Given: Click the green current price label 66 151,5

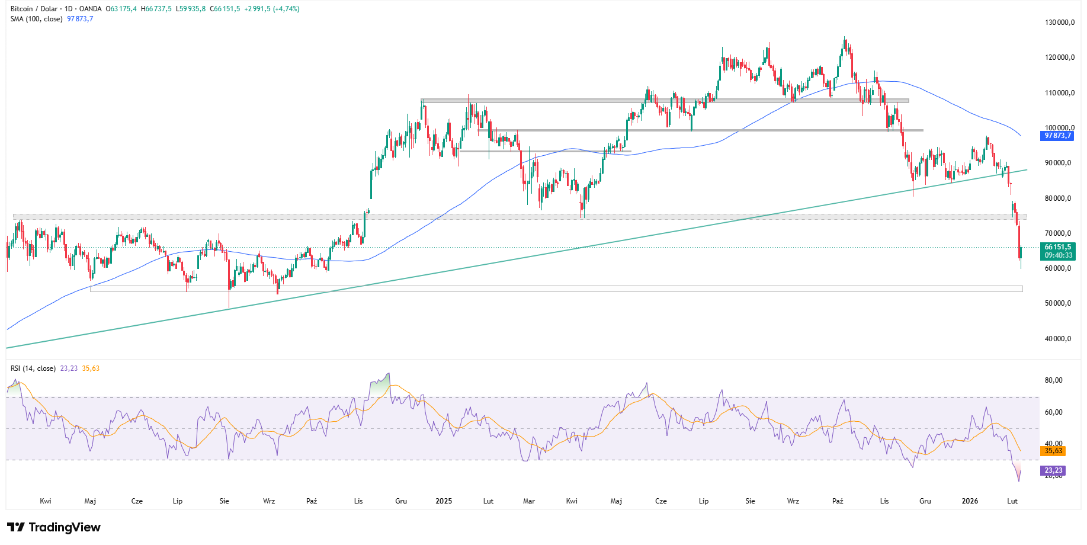Looking at the screenshot, I should (1057, 247).
